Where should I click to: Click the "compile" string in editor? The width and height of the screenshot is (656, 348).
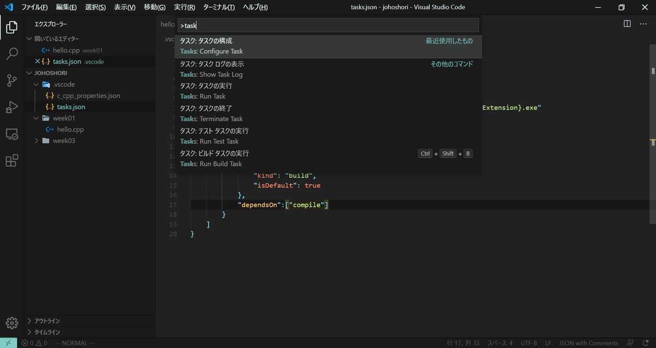306,205
